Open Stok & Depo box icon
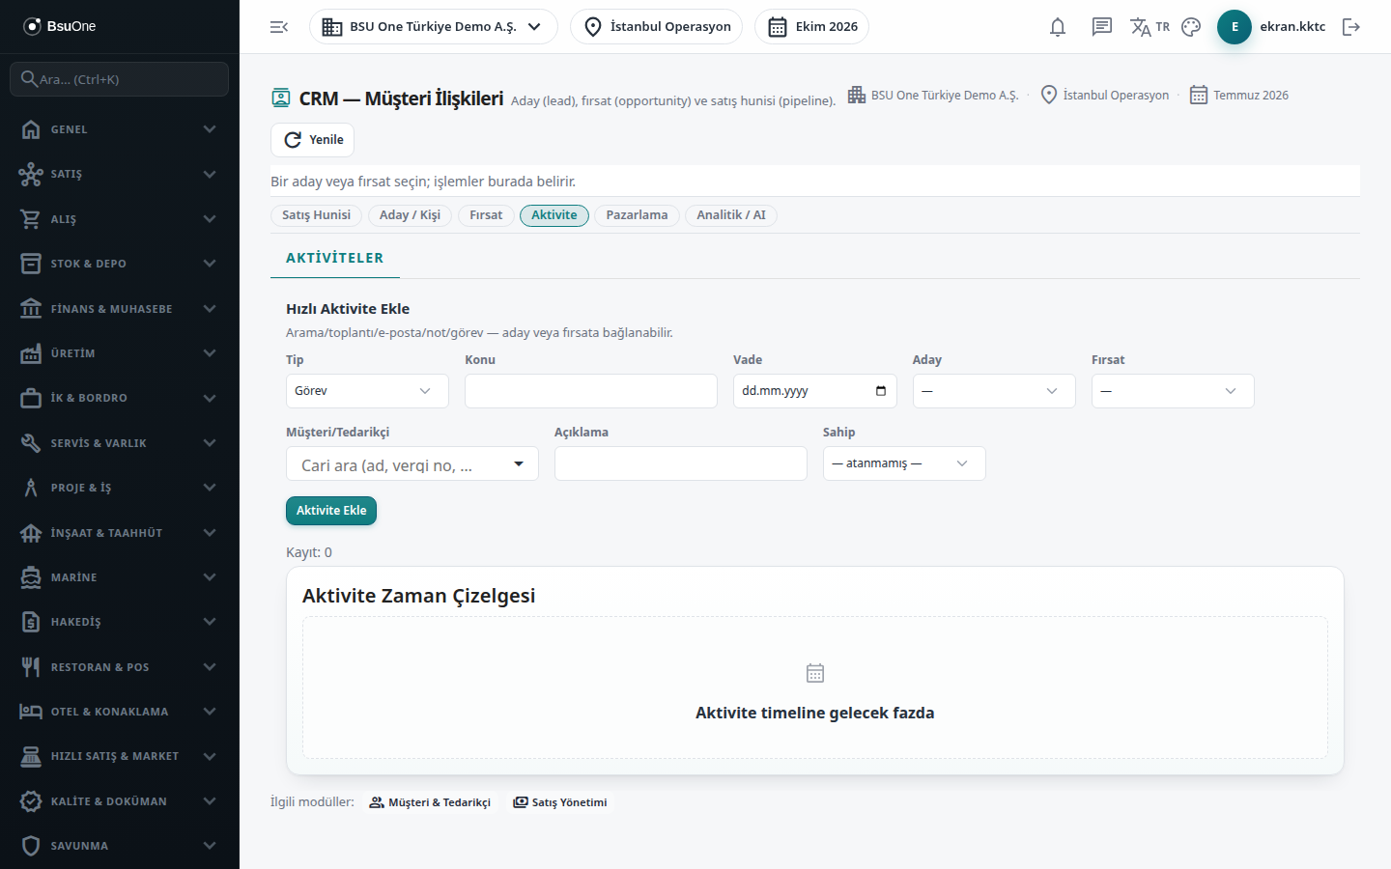This screenshot has height=869, width=1391. [x=31, y=264]
